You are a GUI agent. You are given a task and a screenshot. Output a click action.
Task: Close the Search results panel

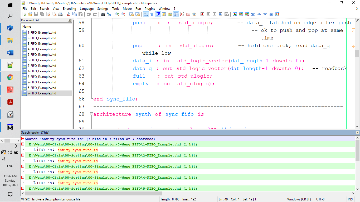pyautogui.click(x=357, y=133)
